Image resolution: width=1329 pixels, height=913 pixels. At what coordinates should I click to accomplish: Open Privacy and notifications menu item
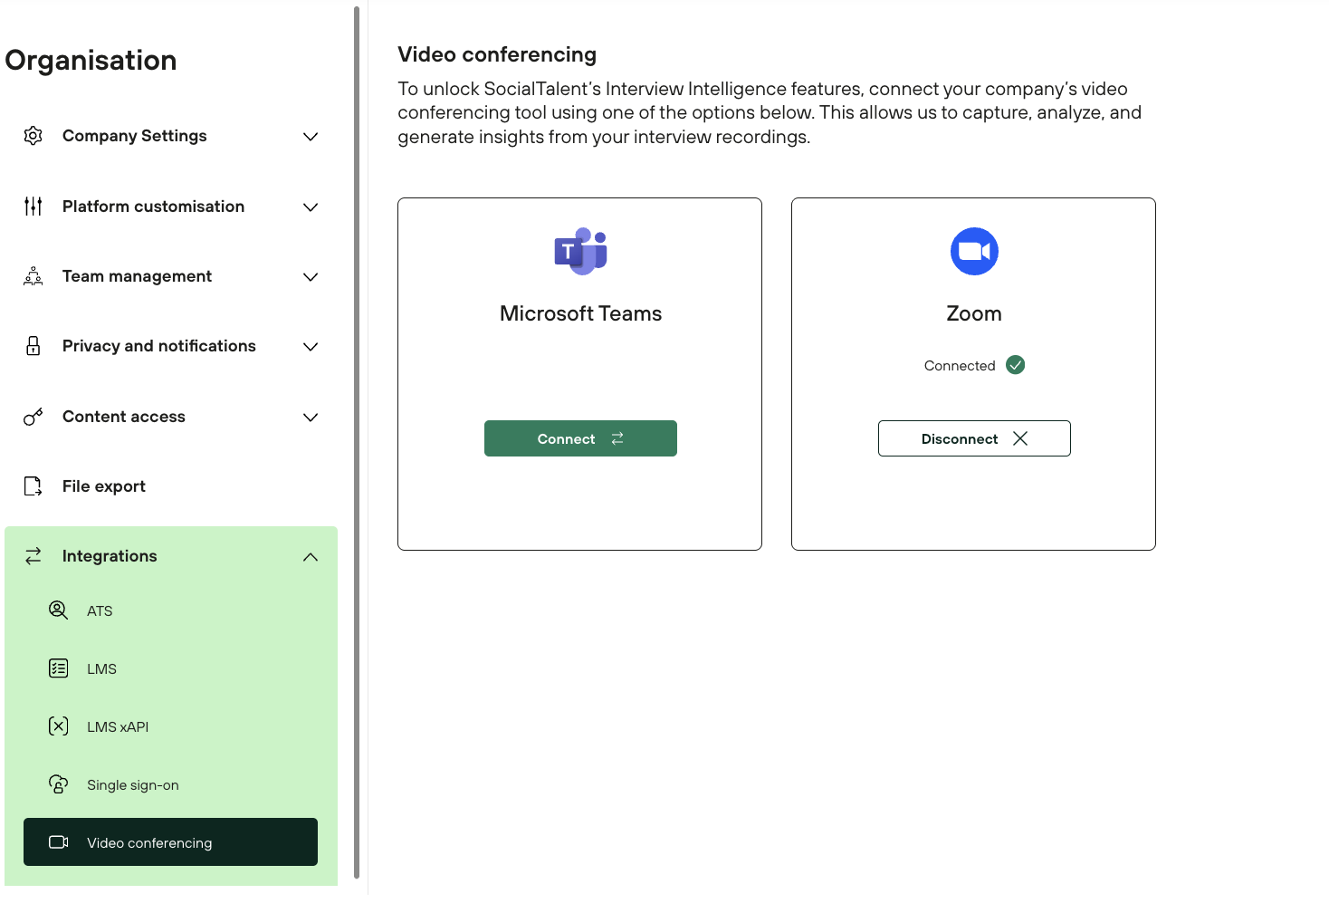click(171, 346)
